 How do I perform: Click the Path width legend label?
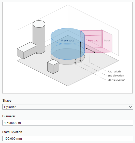pyautogui.click(x=114, y=72)
